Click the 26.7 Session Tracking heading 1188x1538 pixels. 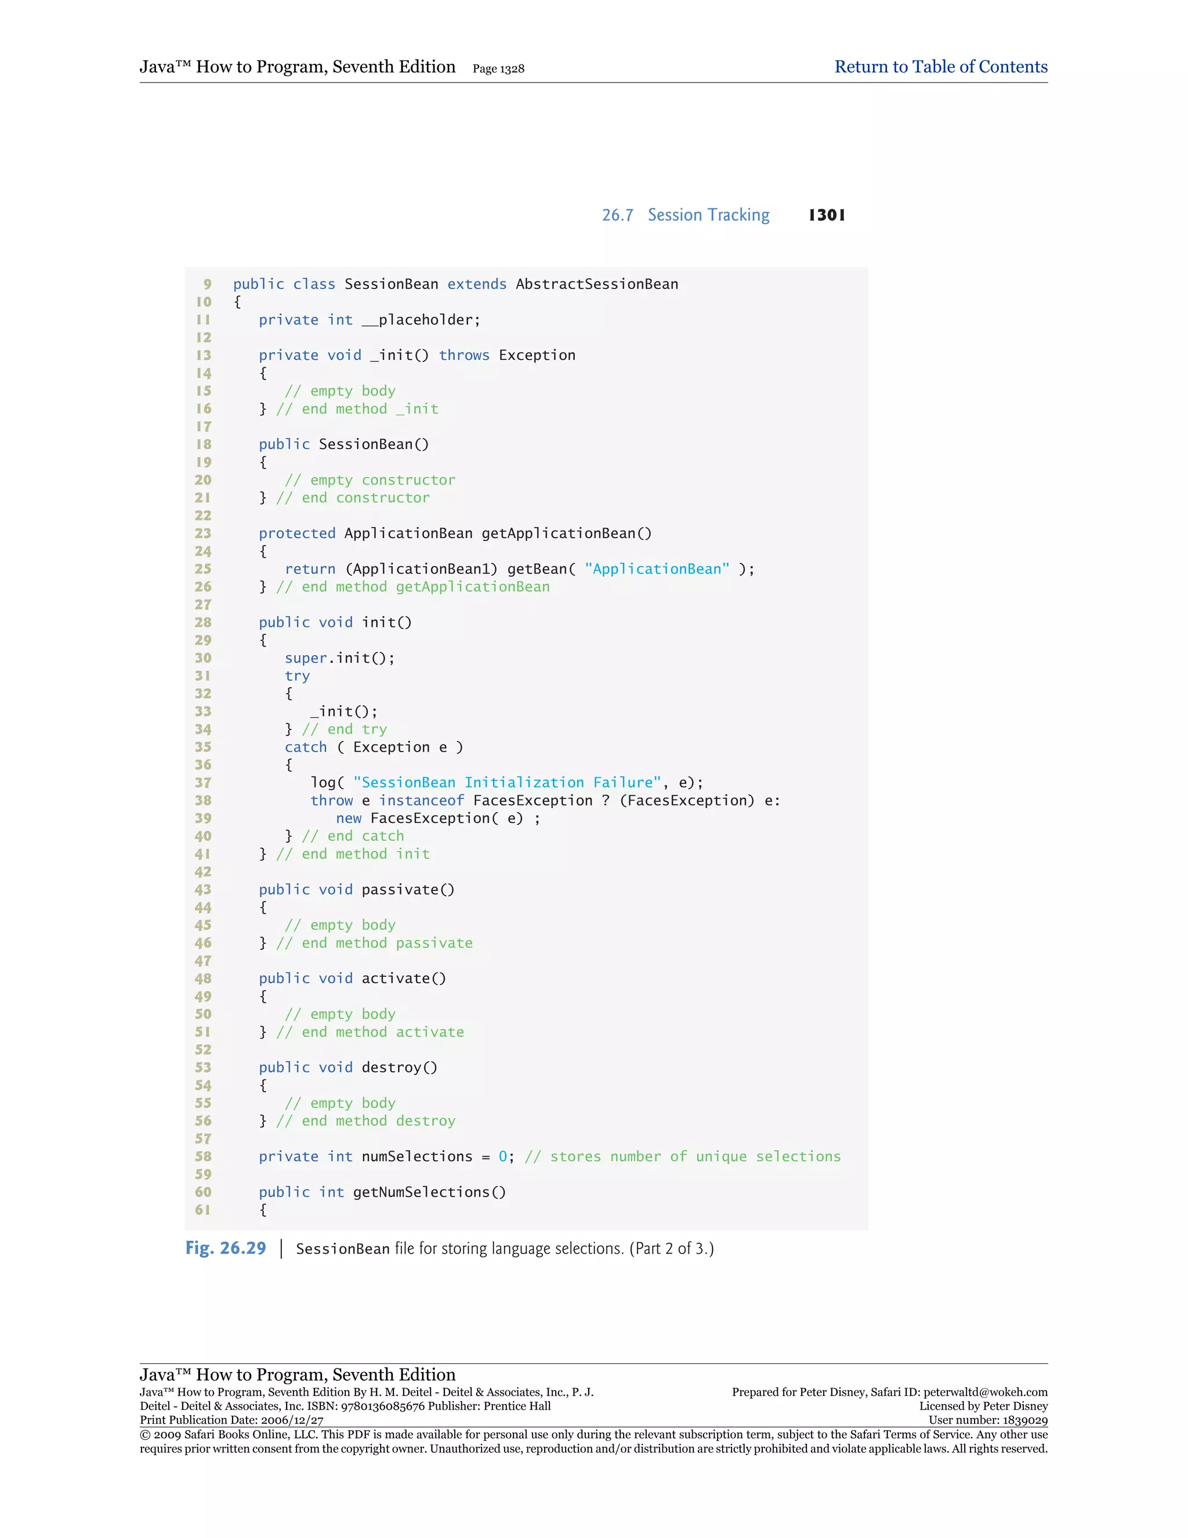click(x=685, y=215)
